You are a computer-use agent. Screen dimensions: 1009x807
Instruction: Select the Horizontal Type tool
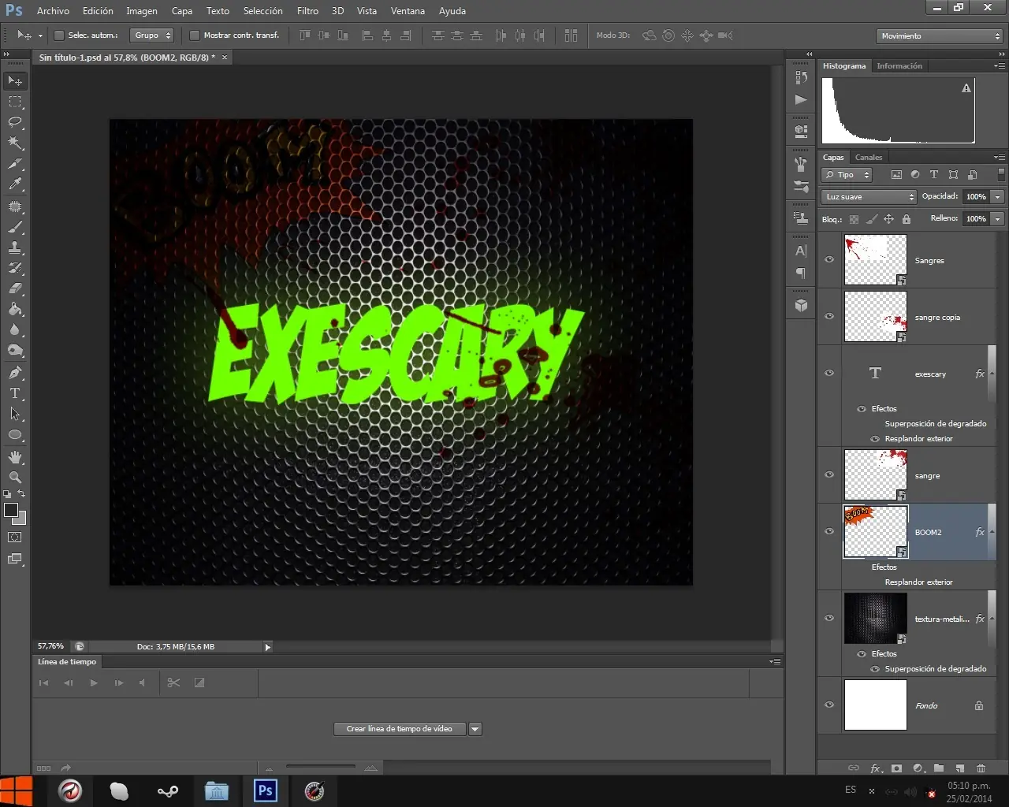coord(15,393)
